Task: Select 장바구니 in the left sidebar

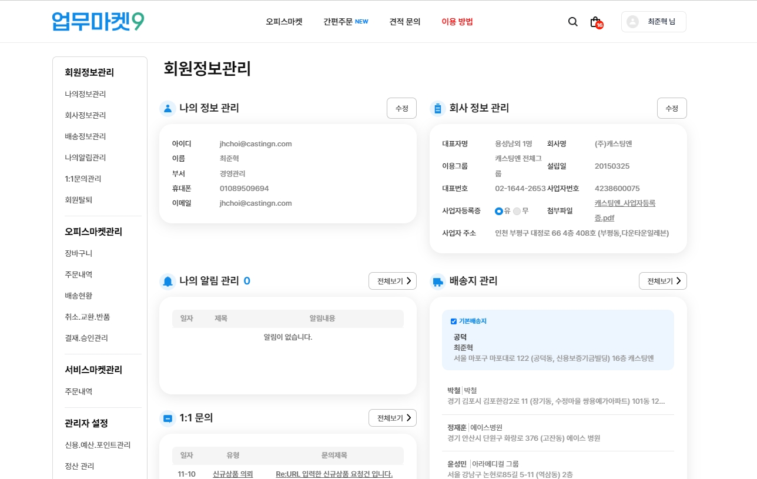Action: (x=79, y=253)
